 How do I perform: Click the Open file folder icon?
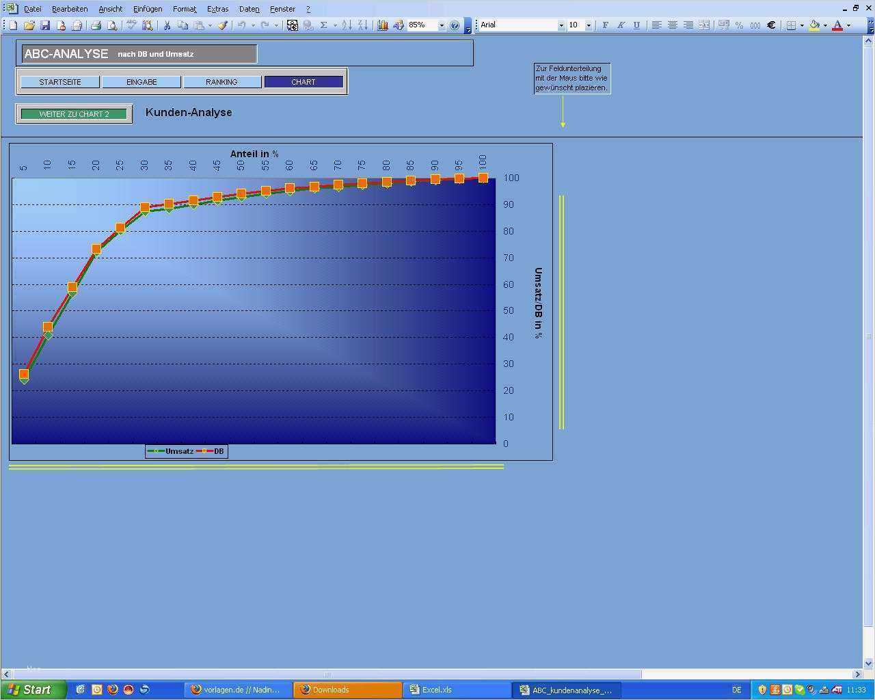29,25
